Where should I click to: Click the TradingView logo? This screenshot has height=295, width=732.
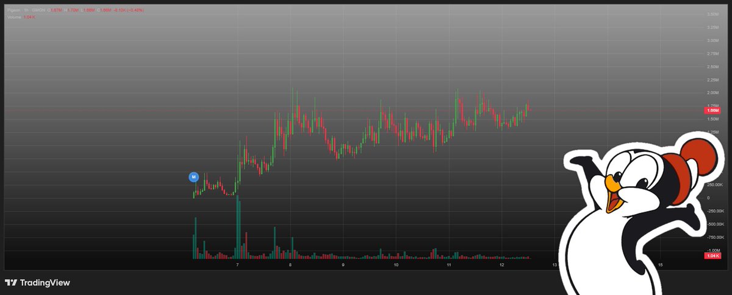(x=37, y=283)
